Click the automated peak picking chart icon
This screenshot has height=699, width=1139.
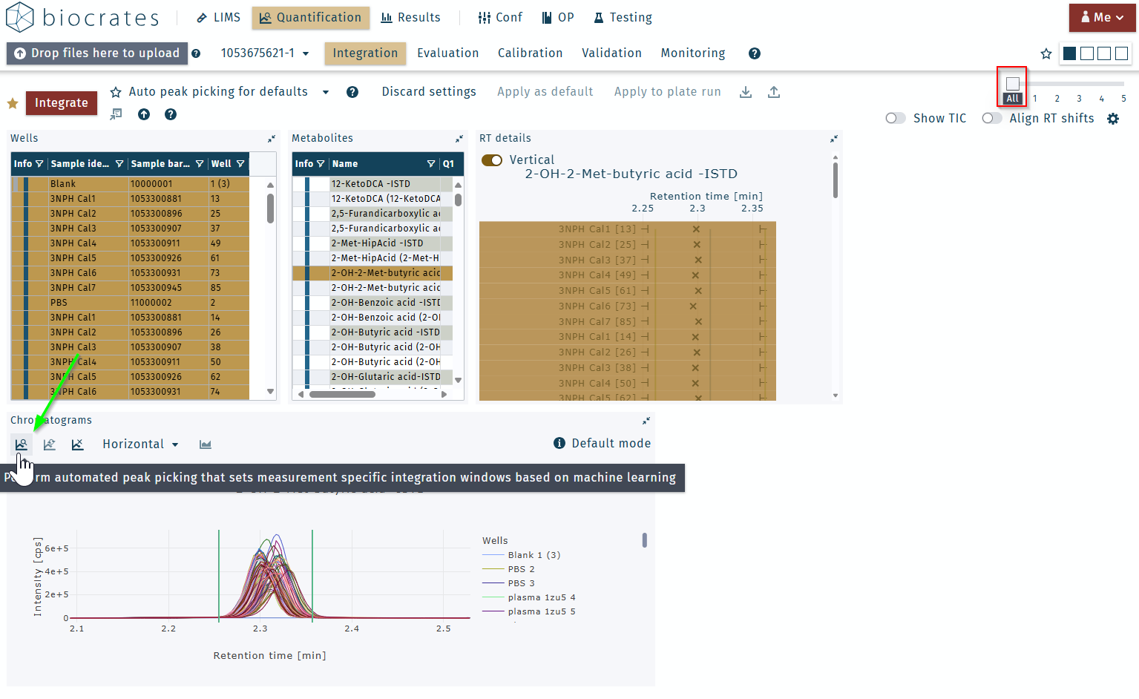[x=22, y=444]
